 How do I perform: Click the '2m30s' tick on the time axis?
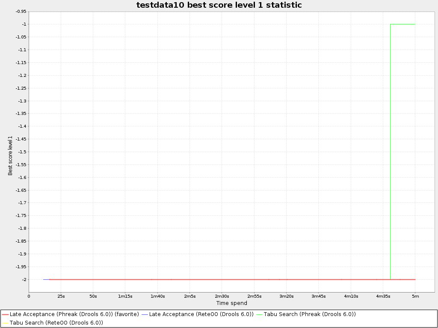[222, 296]
